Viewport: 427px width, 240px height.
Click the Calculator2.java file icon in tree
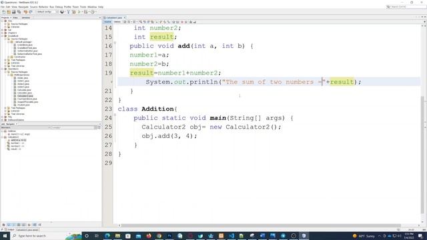15,96
